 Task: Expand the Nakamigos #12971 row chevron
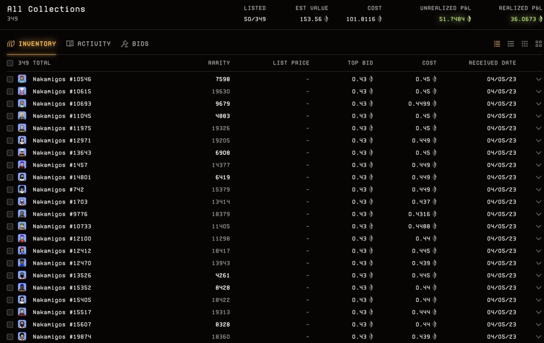[x=539, y=140]
